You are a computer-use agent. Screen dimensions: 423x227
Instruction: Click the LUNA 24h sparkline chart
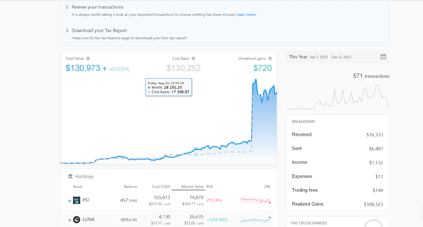click(256, 220)
